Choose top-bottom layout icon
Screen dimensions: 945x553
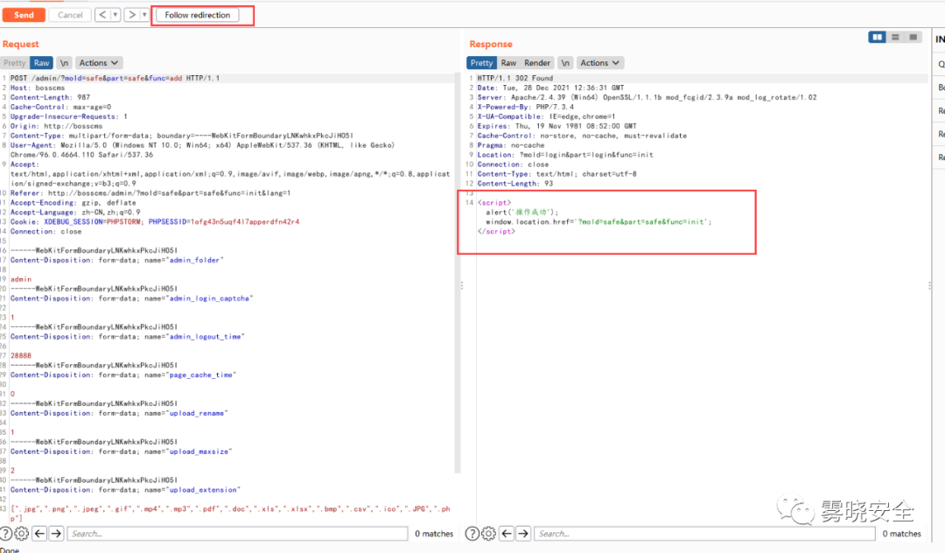tap(895, 38)
